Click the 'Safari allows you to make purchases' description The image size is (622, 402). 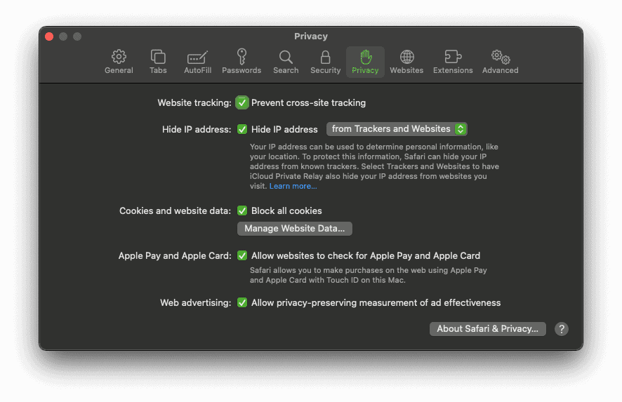(x=368, y=275)
